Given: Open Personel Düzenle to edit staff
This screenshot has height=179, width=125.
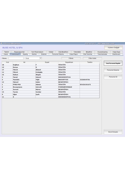Looking at the screenshot, I should [113, 70].
